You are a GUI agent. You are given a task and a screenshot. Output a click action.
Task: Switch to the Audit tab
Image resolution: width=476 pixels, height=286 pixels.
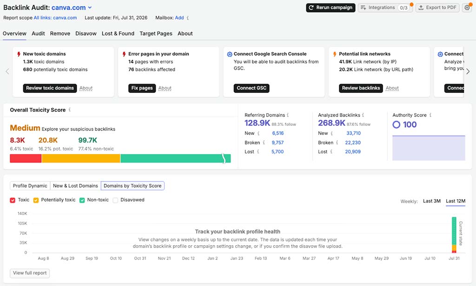pos(38,33)
